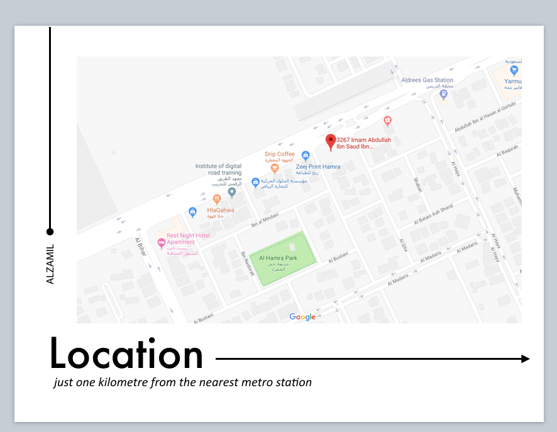Select the blue briefcase icon below Zeej Print Hamra
Viewport: 557px width, 432px height.
(255, 183)
